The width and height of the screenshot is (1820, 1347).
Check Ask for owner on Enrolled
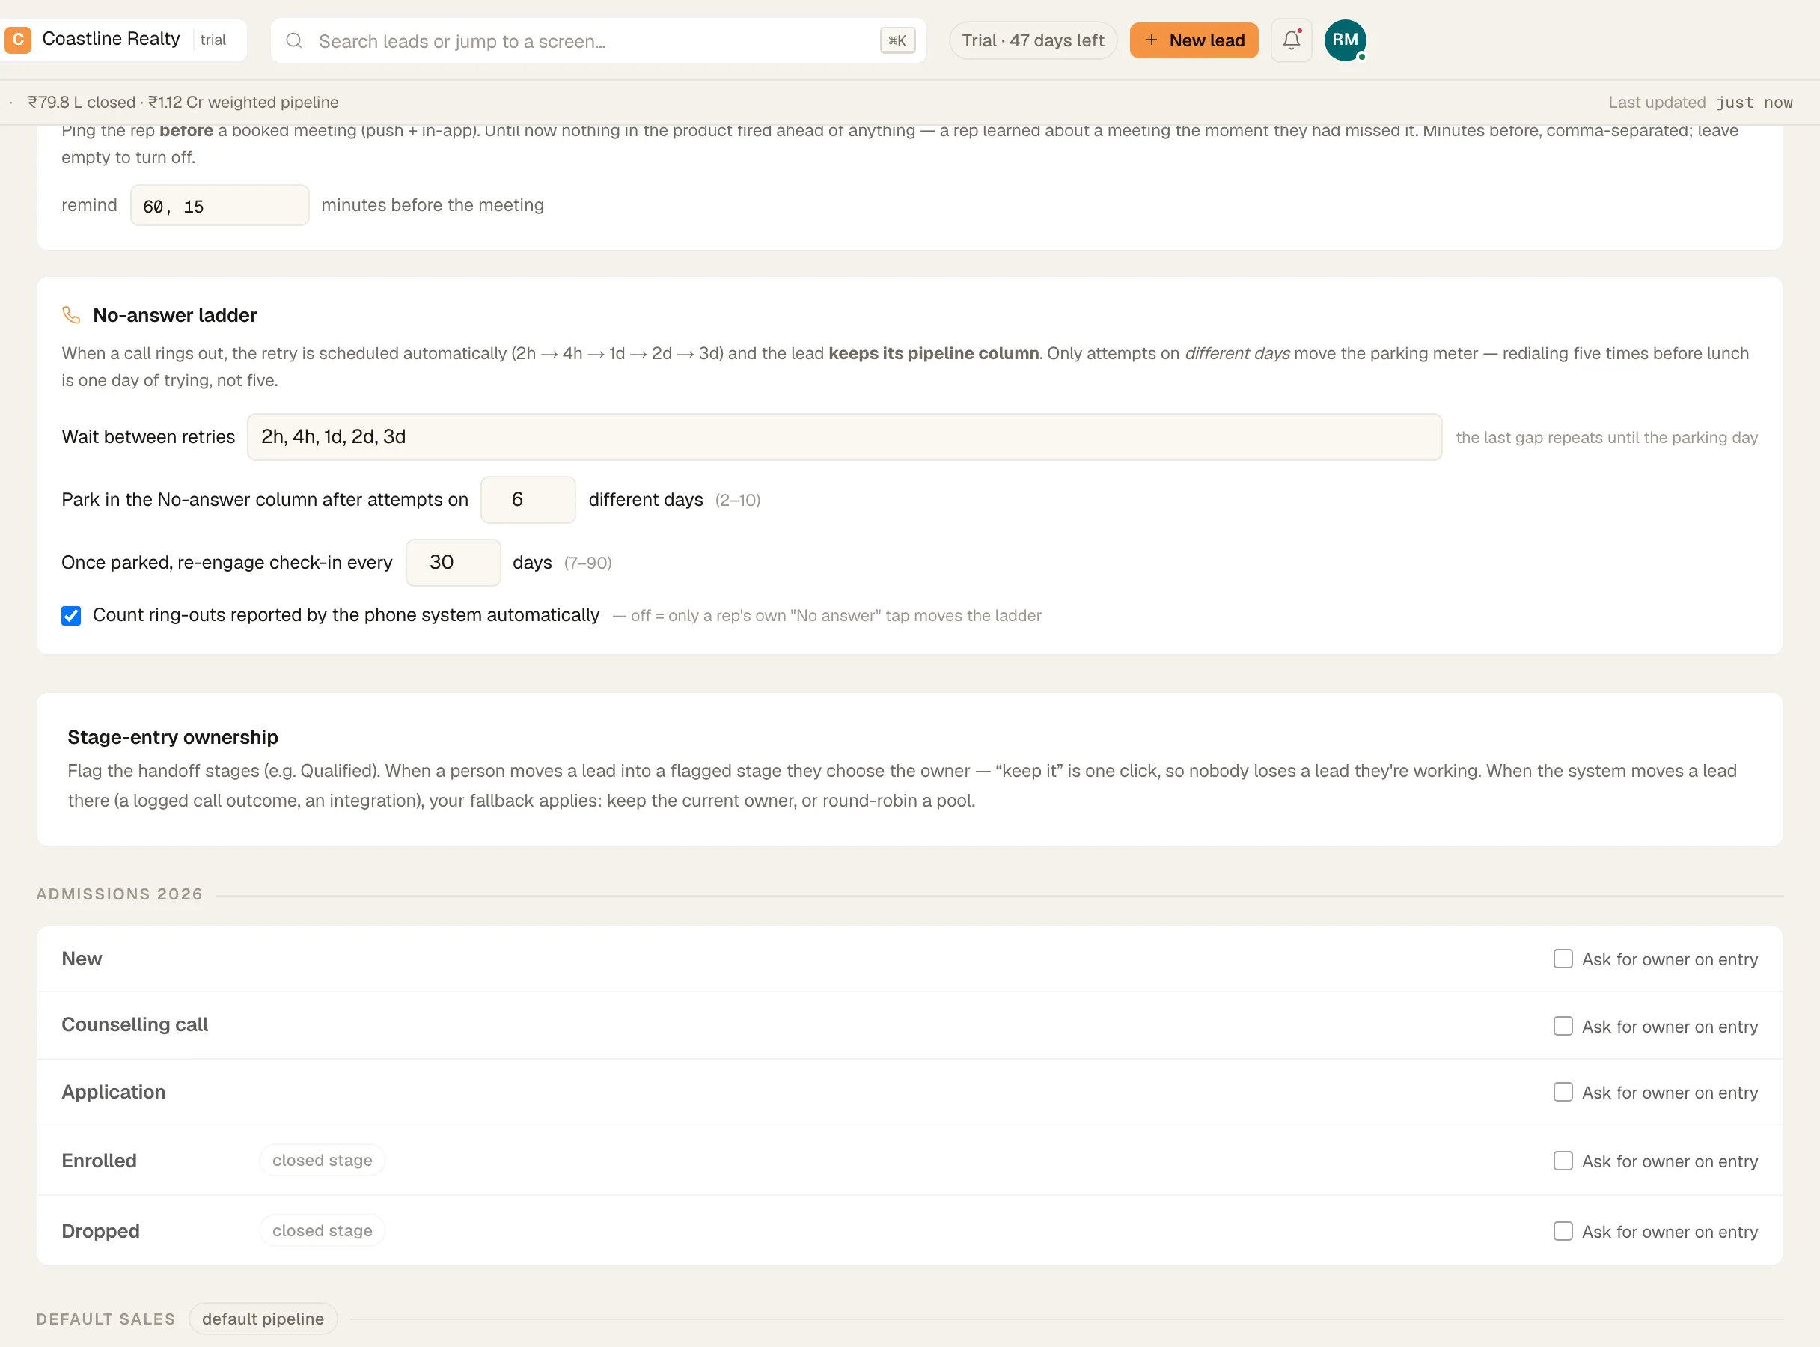1563,1160
